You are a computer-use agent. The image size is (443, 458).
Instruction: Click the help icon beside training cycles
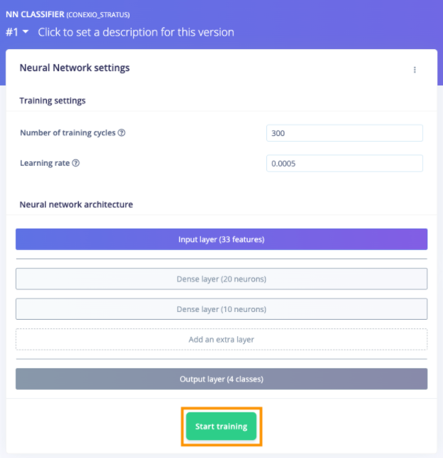[x=122, y=133]
